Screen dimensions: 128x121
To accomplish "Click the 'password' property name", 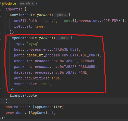I will [x=22, y=67].
